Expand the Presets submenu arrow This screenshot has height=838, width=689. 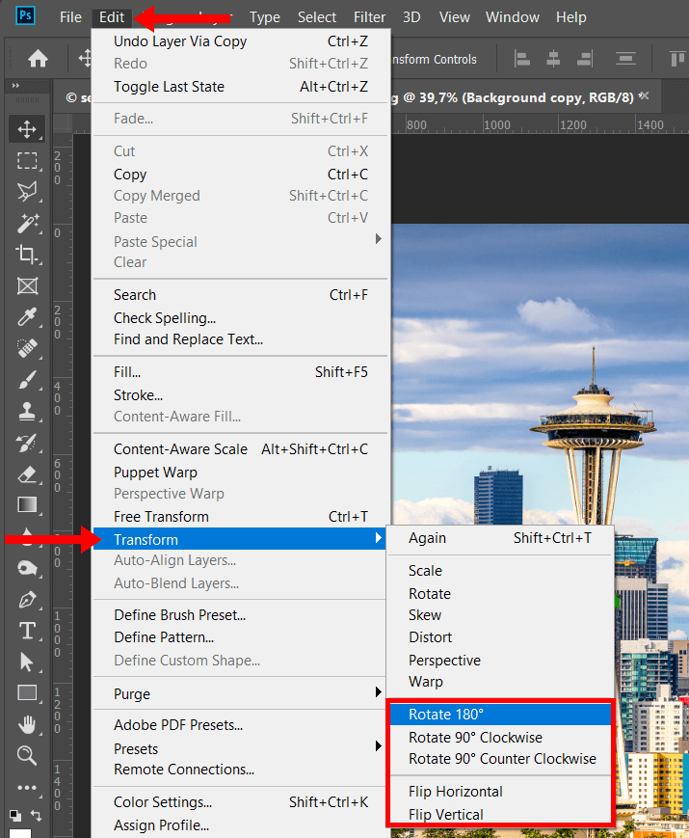pos(378,746)
